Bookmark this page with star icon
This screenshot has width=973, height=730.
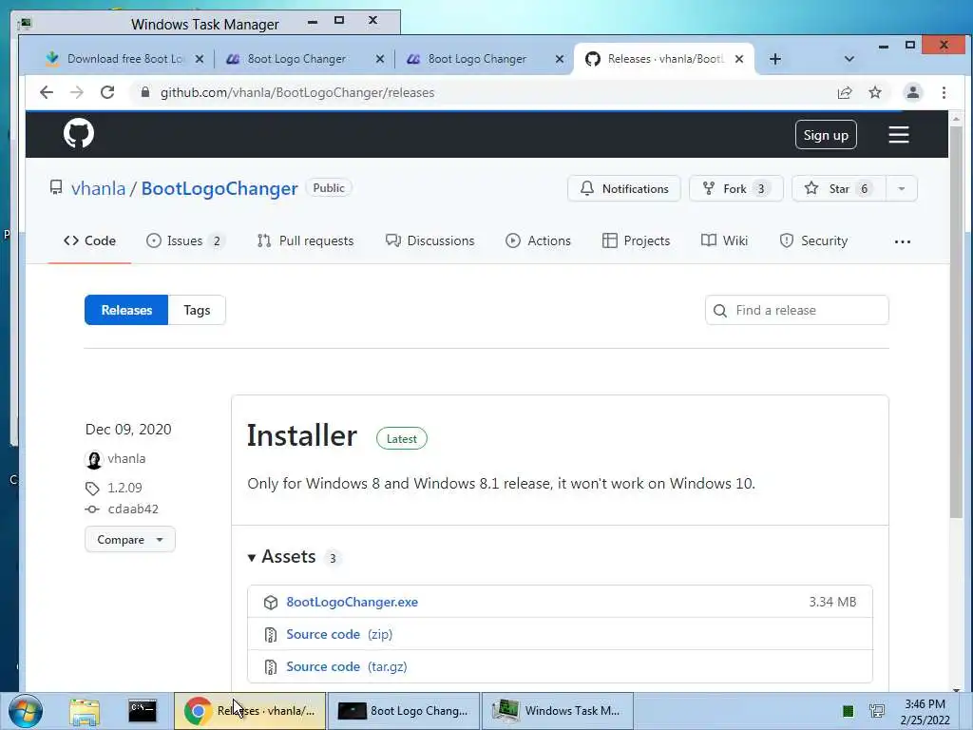pyautogui.click(x=875, y=92)
